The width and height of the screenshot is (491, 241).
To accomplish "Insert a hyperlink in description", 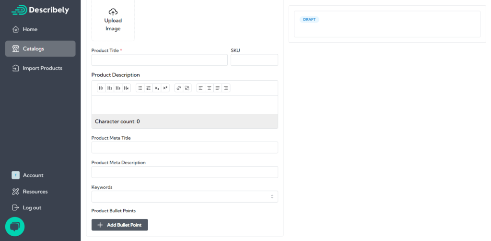I will 179,88.
